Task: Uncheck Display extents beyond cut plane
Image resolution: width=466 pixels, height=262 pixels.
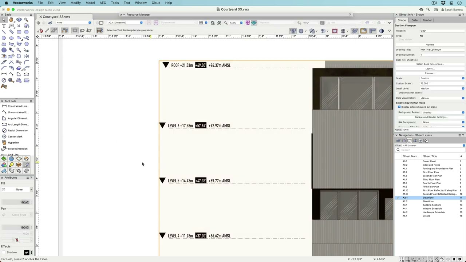Action: click(399, 107)
